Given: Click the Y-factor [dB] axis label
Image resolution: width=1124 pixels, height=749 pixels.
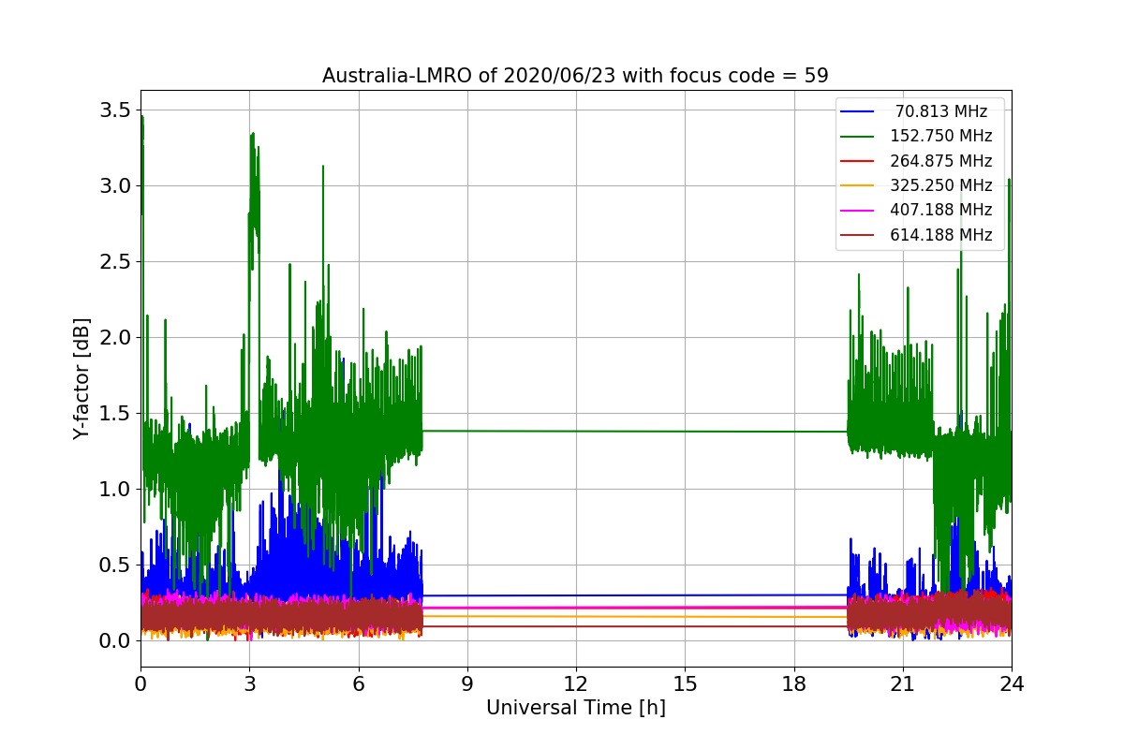Looking at the screenshot, I should pos(82,379).
